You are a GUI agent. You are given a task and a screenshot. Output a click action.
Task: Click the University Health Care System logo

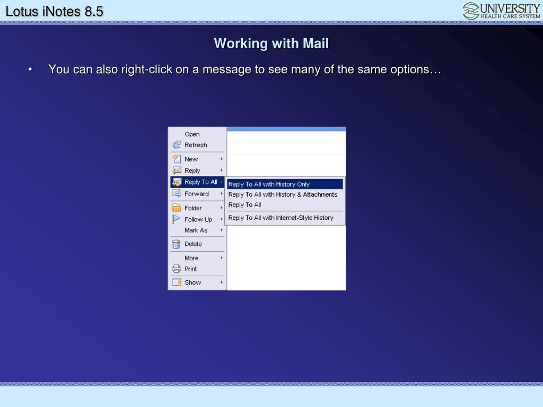pos(502,11)
